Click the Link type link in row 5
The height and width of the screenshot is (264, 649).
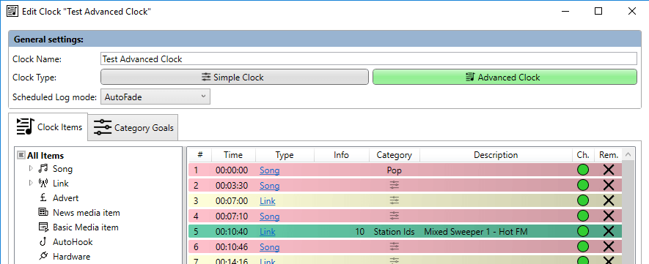pyautogui.click(x=268, y=232)
